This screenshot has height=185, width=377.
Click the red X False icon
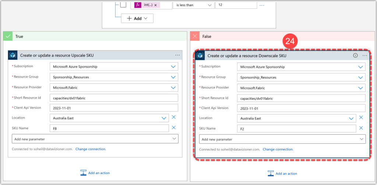195,36
